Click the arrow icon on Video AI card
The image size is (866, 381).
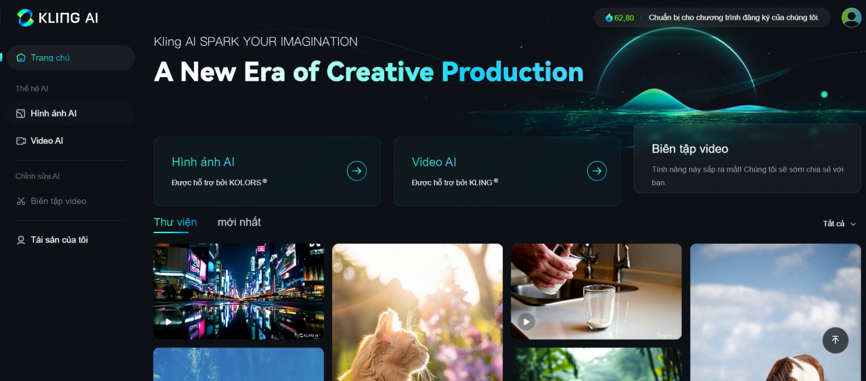point(597,171)
